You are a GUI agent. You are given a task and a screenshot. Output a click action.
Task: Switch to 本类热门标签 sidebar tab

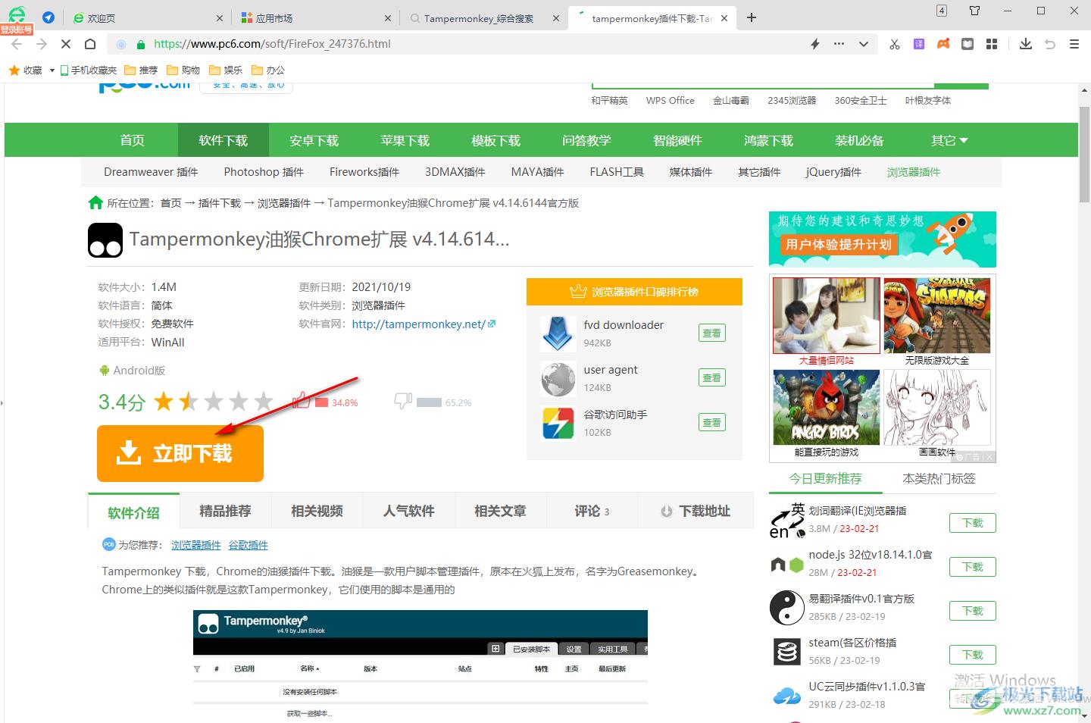(x=939, y=478)
